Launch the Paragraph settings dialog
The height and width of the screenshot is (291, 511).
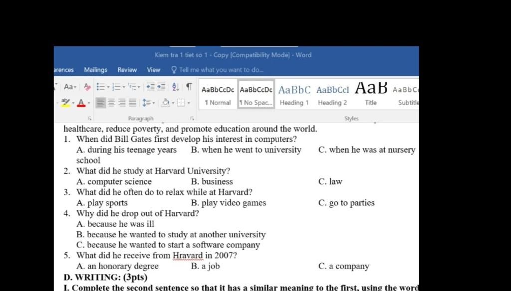pyautogui.click(x=192, y=119)
